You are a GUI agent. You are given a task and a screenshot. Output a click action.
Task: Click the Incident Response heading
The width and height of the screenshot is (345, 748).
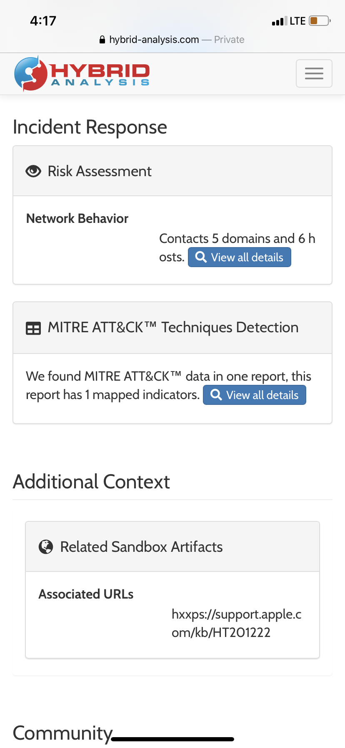click(90, 127)
